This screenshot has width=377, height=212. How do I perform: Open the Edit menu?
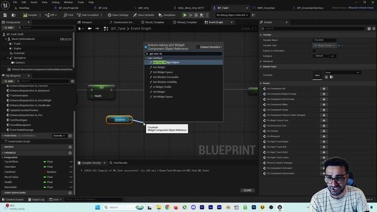click(x=24, y=2)
